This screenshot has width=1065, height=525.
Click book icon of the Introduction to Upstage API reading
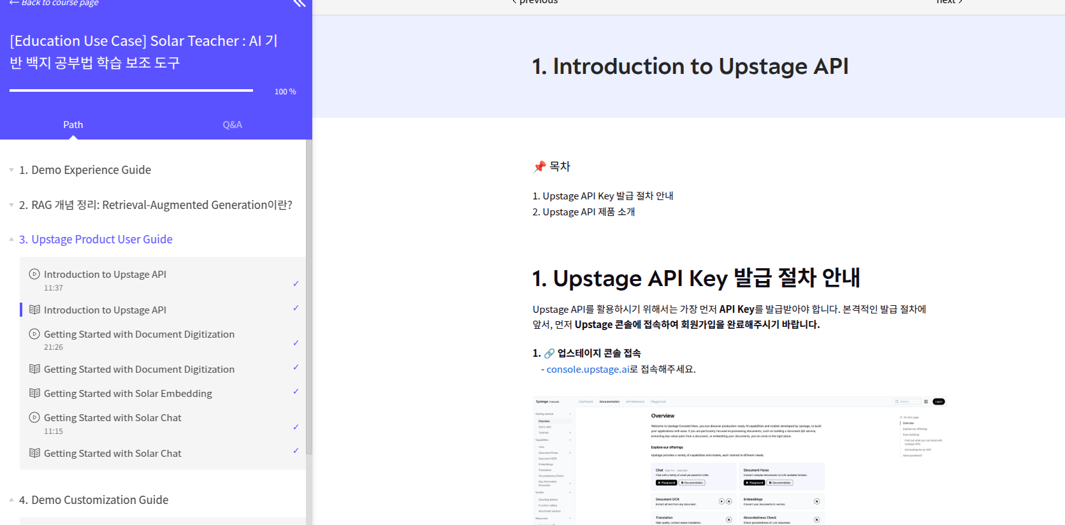[x=34, y=310]
